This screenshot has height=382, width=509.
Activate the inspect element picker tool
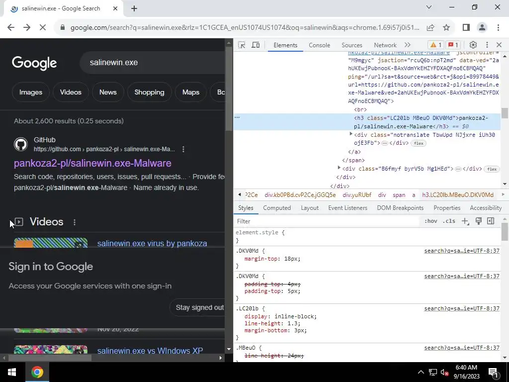pos(242,45)
